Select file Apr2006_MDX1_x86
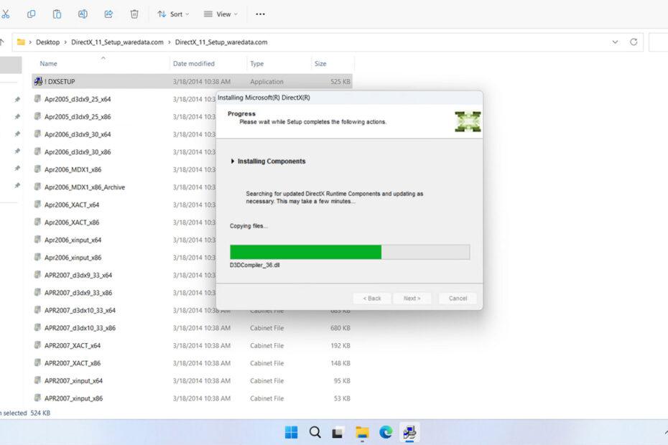This screenshot has height=445, width=668. tap(73, 169)
